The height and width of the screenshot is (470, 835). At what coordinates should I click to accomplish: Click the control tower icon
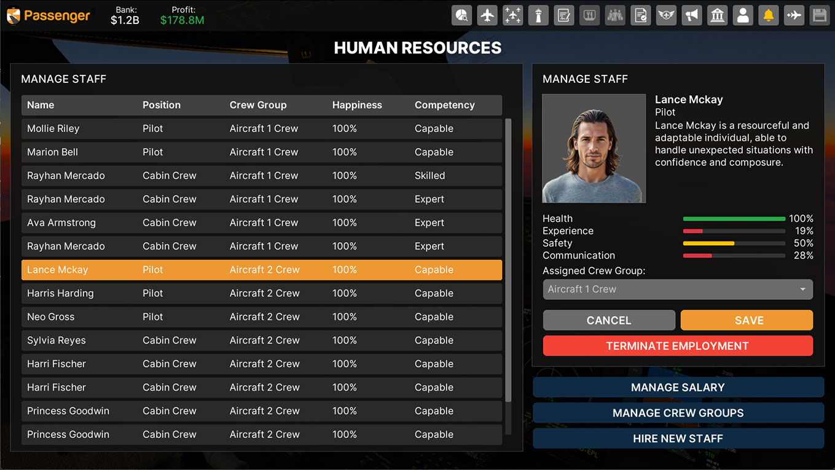coord(538,15)
